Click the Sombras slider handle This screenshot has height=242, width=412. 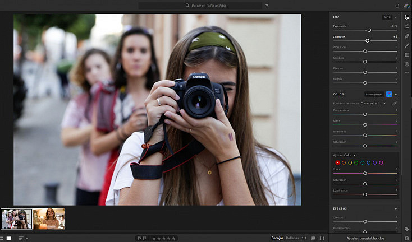click(365, 62)
